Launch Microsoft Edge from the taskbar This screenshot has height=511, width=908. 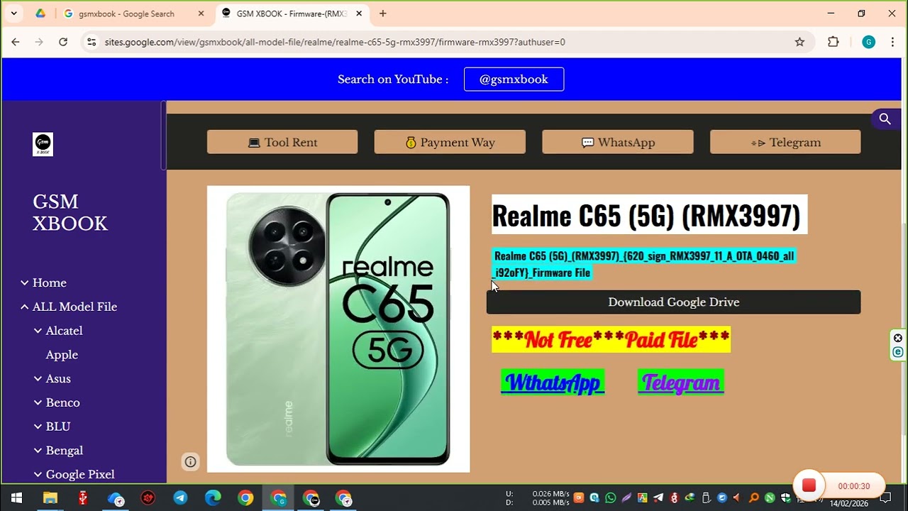[x=213, y=498]
